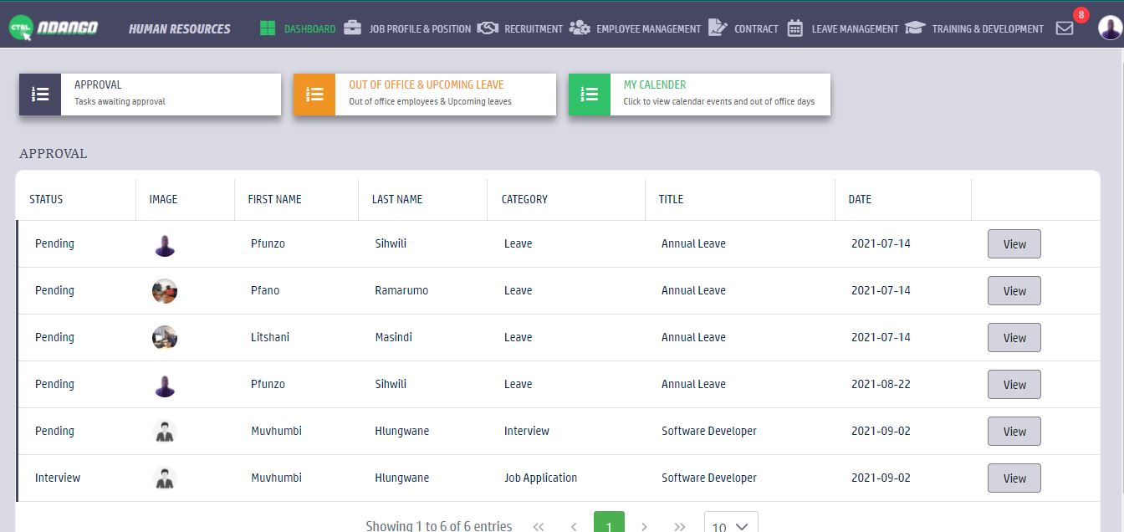Open the Leave Management menu
The width and height of the screenshot is (1124, 532).
(854, 28)
